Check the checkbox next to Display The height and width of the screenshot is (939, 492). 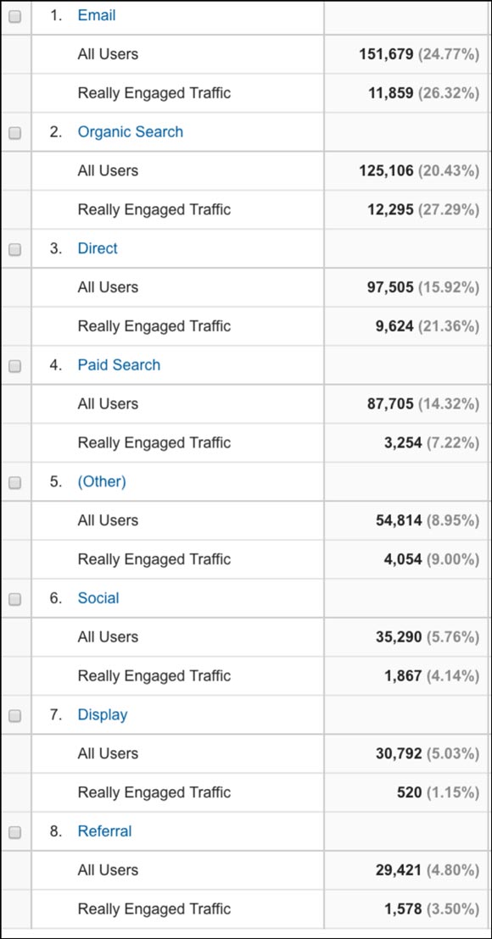(15, 714)
